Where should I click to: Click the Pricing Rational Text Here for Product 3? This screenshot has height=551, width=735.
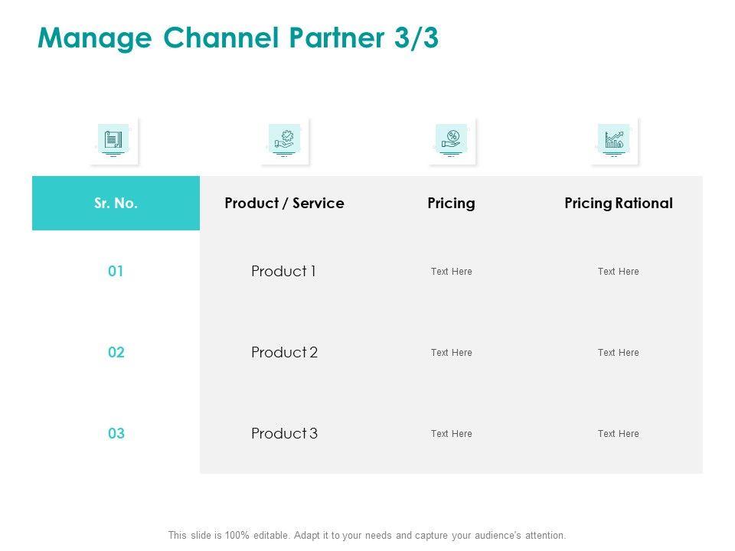[x=618, y=434]
